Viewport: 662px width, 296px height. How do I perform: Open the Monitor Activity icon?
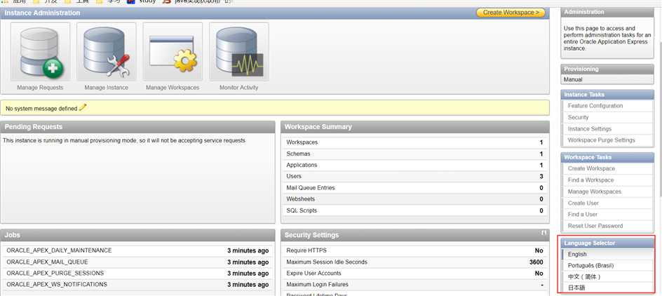click(238, 53)
